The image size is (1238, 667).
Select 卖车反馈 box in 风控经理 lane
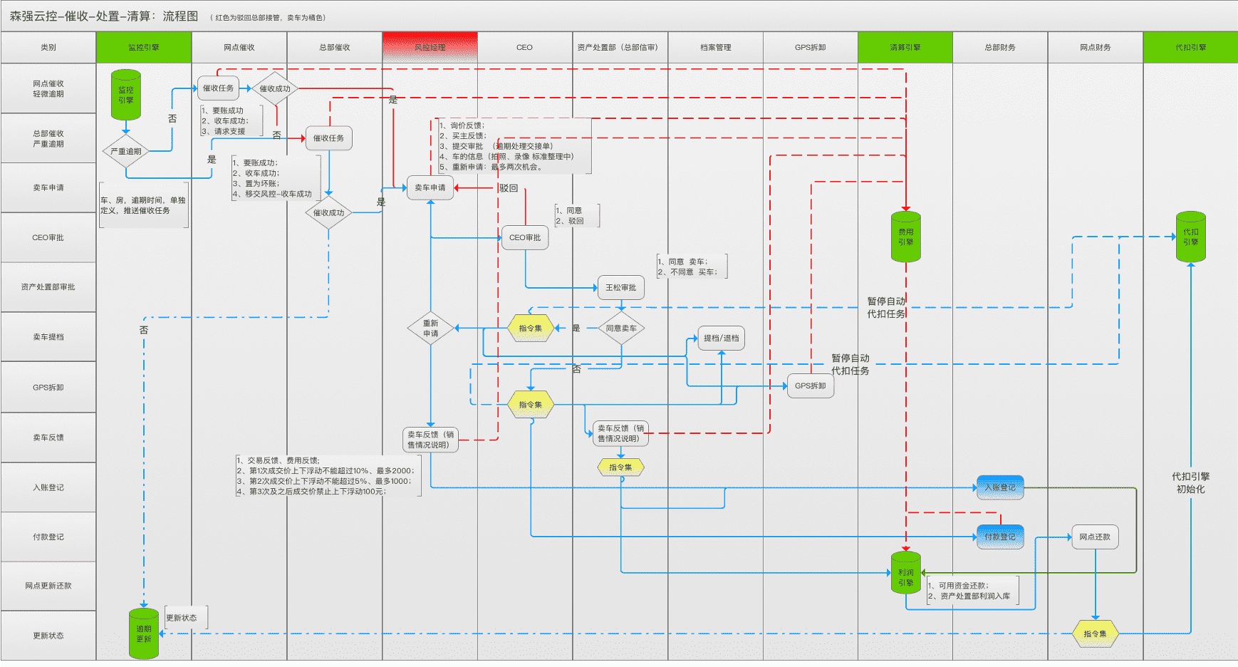coord(430,440)
